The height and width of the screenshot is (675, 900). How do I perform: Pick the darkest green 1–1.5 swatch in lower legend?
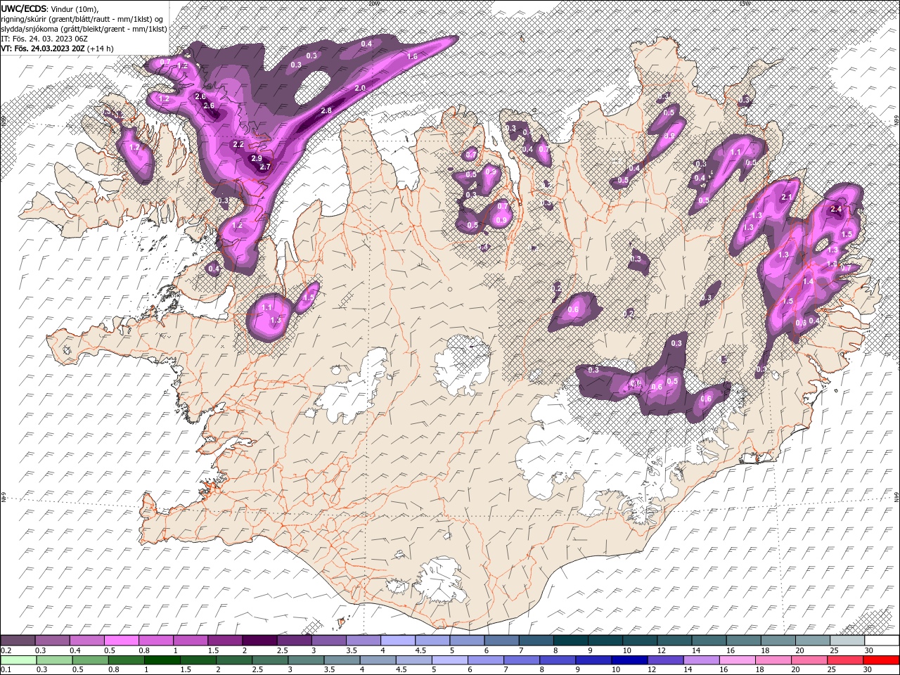tap(162, 660)
